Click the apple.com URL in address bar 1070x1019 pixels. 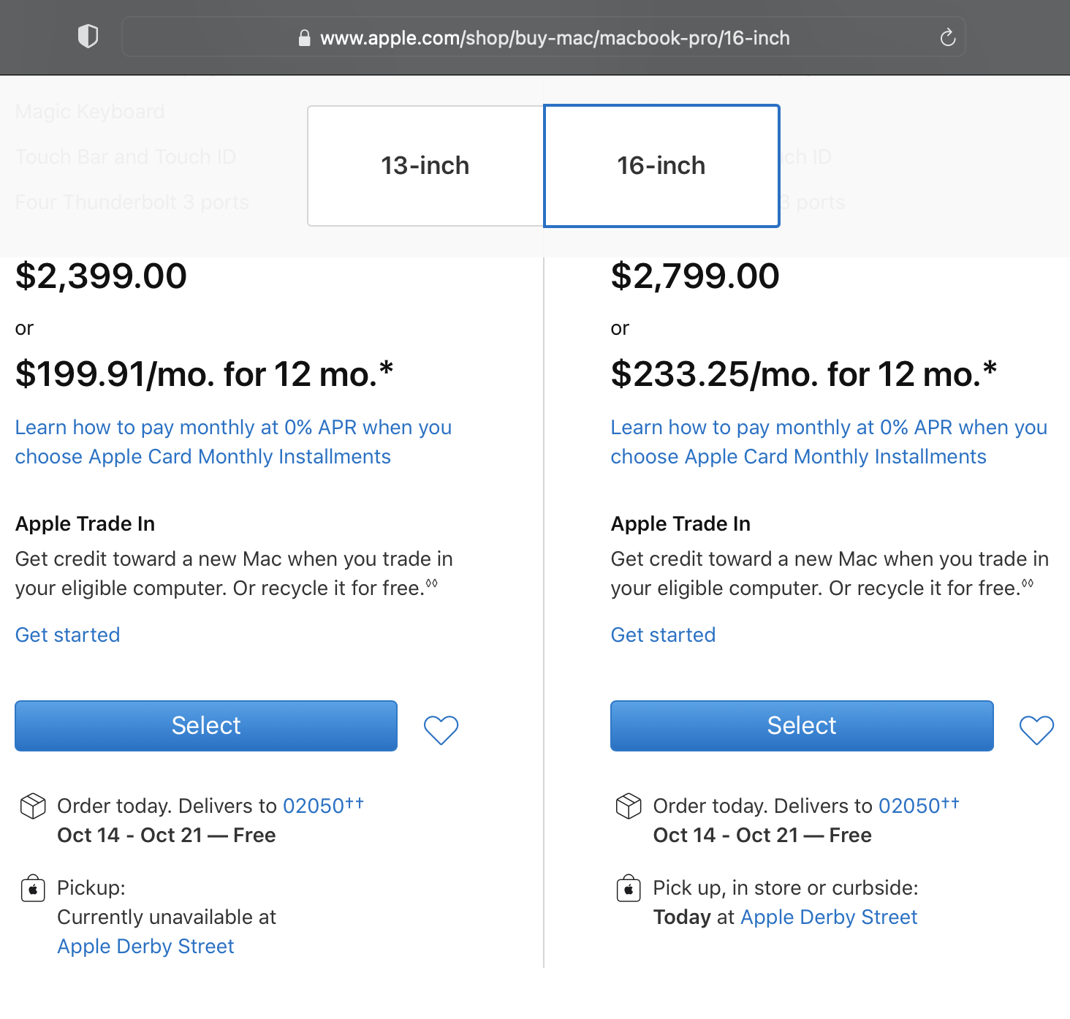[x=555, y=38]
